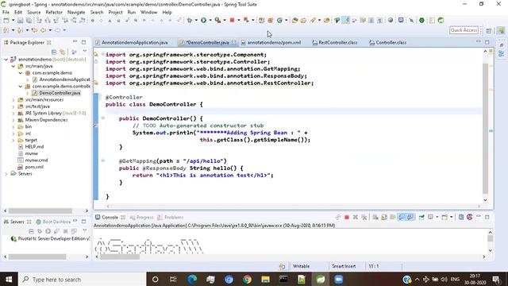The height and width of the screenshot is (286, 508).
Task: Open the Open Perspective icon near Quick Access
Action: click(489, 30)
